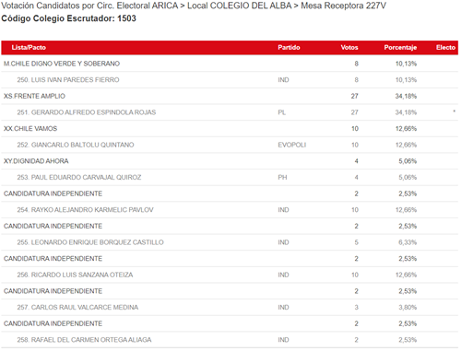
Task: Click the elected asterisk in Espindola Rojas's row
Action: (454, 111)
